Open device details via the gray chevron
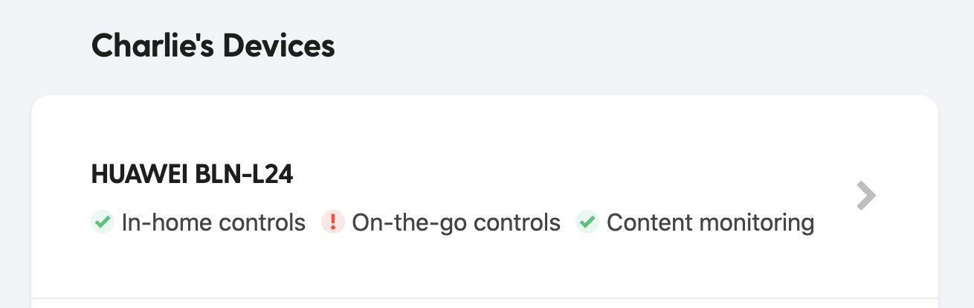 coord(866,196)
